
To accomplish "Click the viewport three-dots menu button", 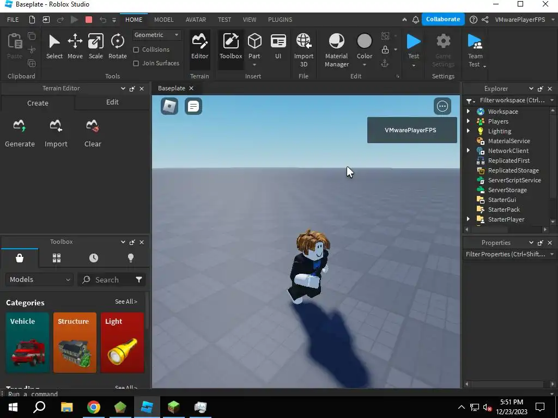I will [442, 106].
